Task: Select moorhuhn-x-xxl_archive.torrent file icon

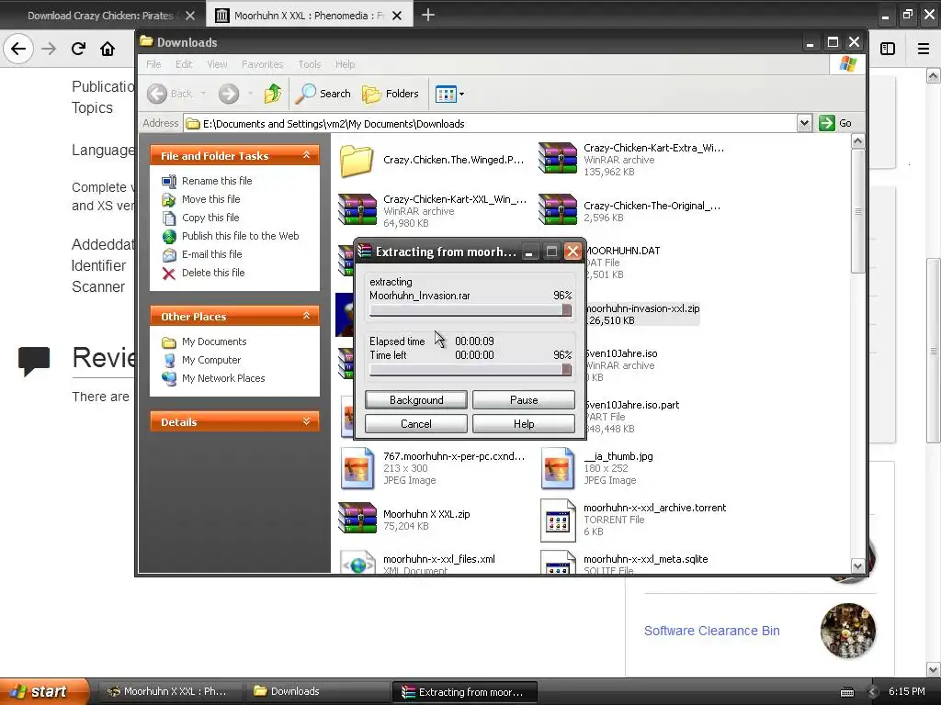Action: pyautogui.click(x=558, y=520)
